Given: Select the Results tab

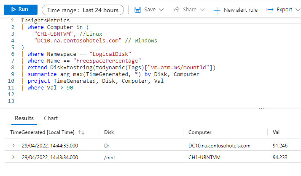Looking at the screenshot, I should coord(24,118).
